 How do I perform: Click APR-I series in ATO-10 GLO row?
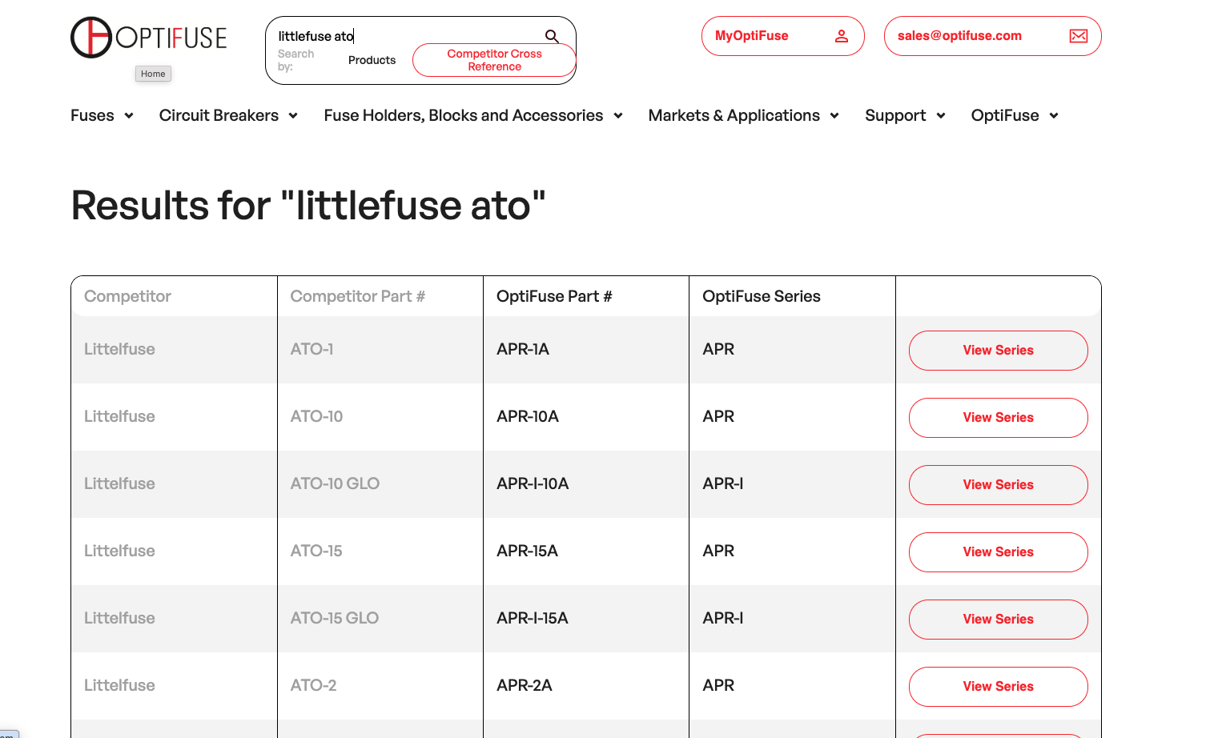click(723, 483)
